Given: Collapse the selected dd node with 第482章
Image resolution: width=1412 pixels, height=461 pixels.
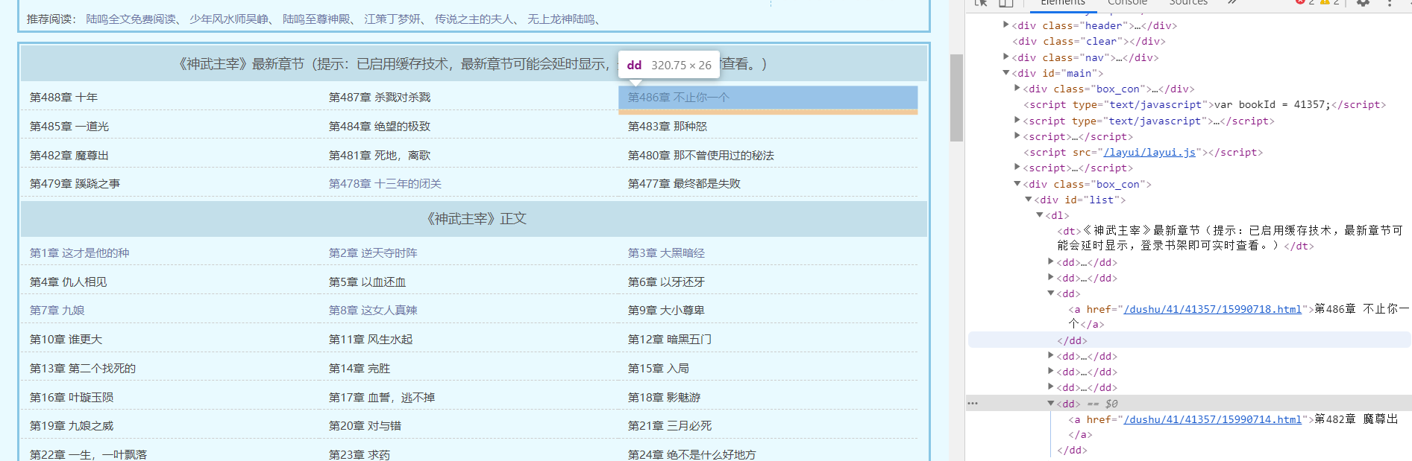Looking at the screenshot, I should point(1051,404).
